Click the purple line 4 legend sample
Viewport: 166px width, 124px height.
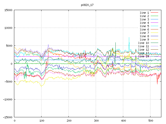pyautogui.click(x=154, y=23)
